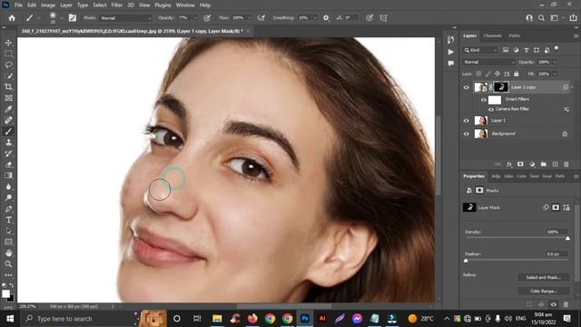Toggle pressure for size button
Viewport: 581px width, 327px height.
tap(369, 18)
